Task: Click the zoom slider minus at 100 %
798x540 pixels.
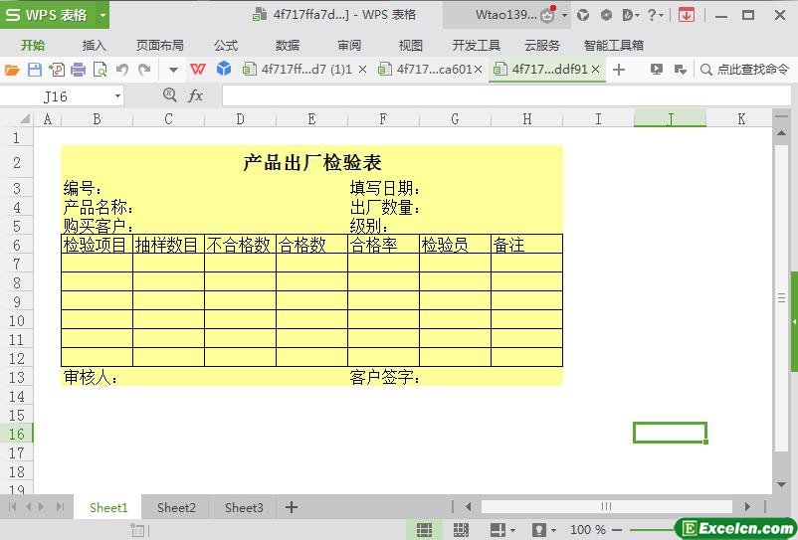Action: point(617,530)
